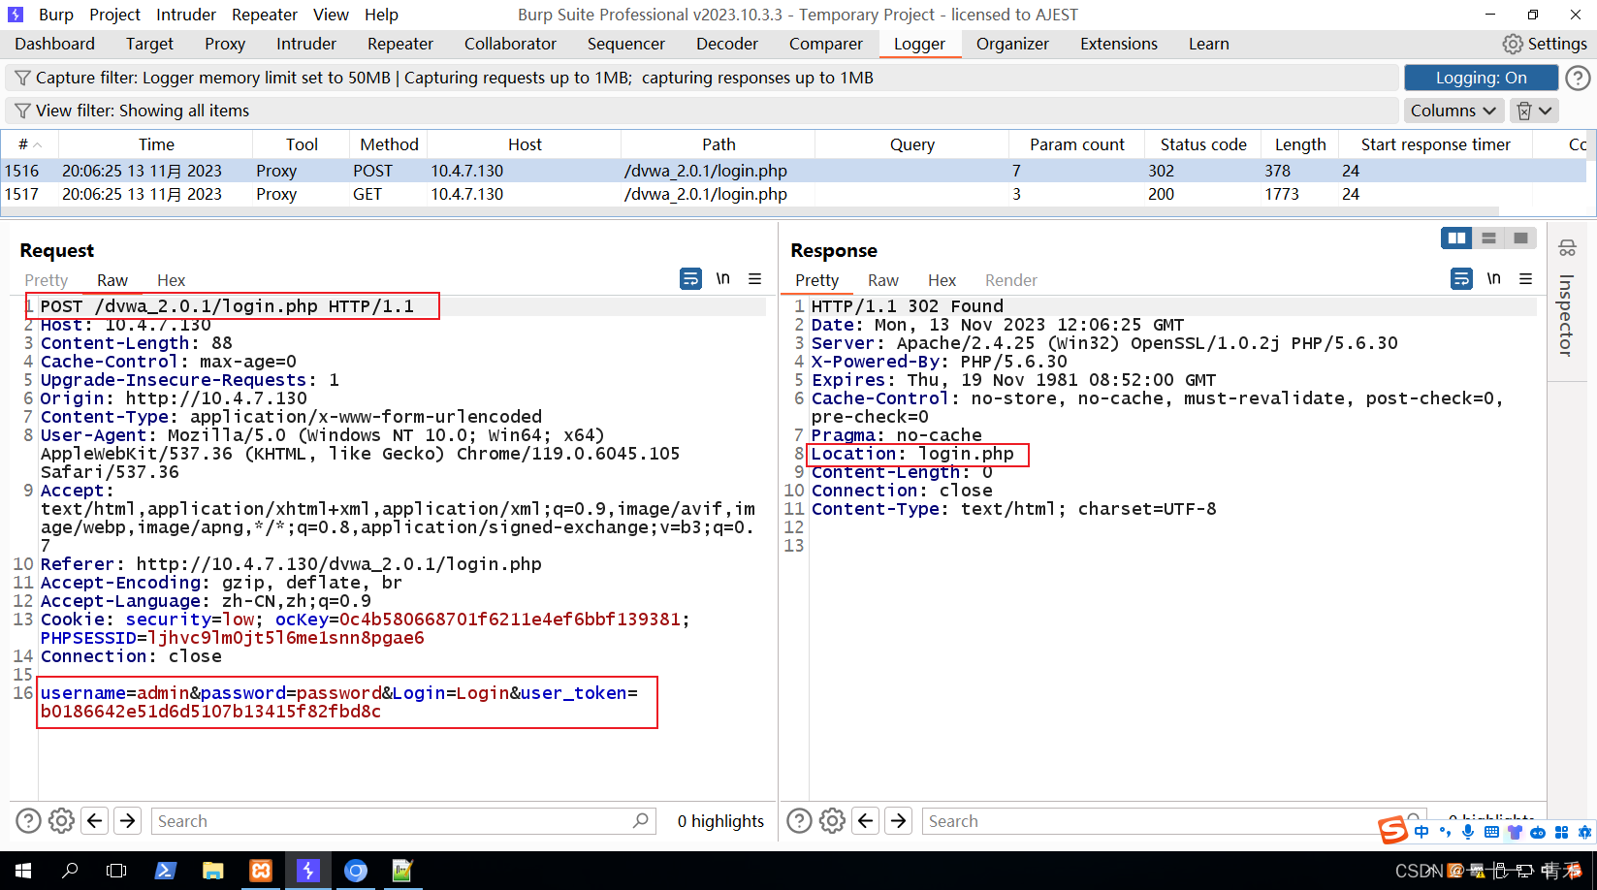The image size is (1597, 890).
Task: Open the Logger help question mark icon
Action: 1578,78
